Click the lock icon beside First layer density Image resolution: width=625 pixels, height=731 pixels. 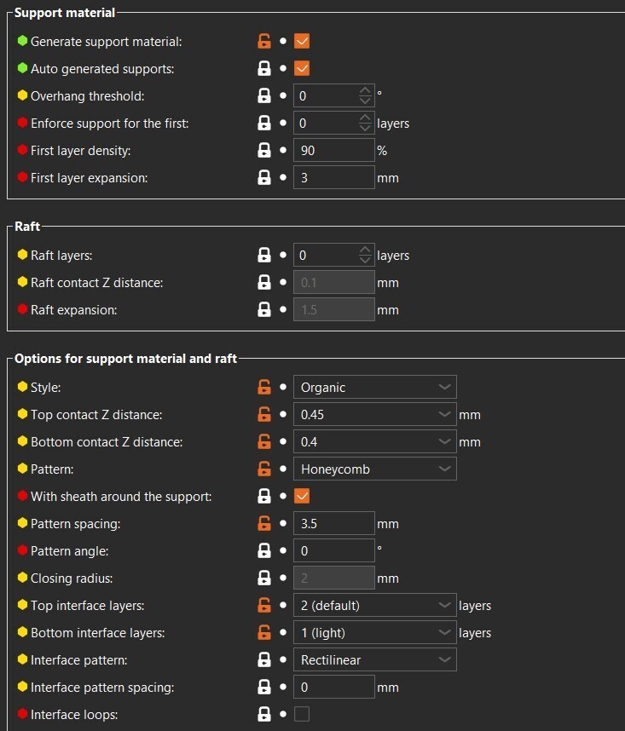[264, 150]
